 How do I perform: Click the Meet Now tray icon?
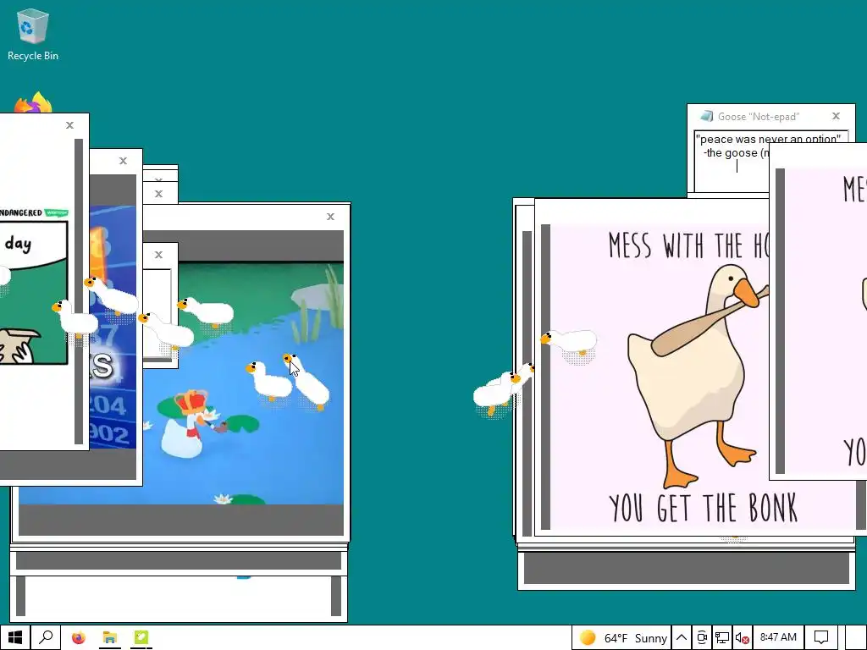(x=702, y=638)
